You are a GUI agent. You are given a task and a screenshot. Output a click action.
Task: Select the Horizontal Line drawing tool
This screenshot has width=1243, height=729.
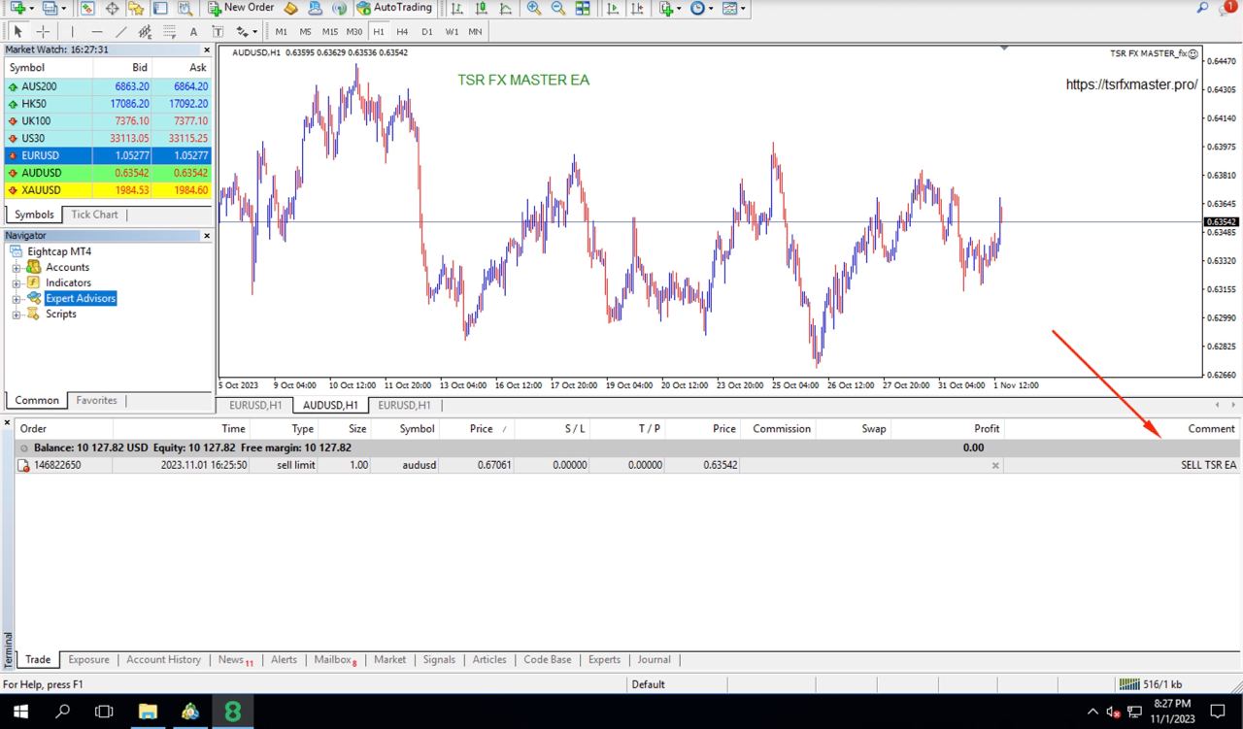pyautogui.click(x=96, y=32)
